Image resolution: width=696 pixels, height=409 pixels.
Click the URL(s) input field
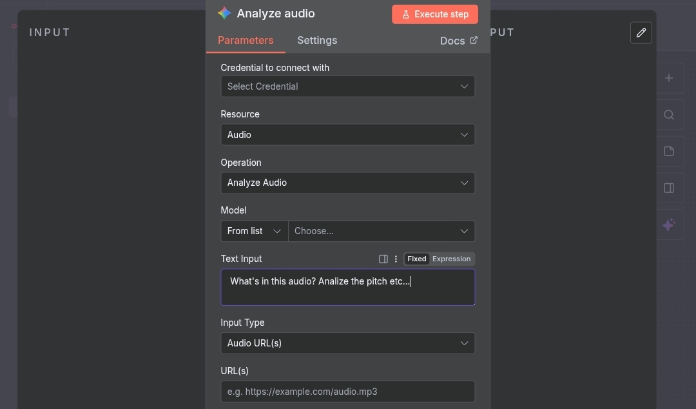pyautogui.click(x=347, y=392)
